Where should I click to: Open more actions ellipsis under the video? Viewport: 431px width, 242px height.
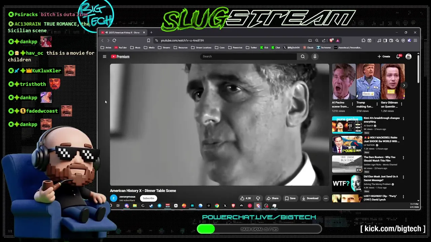point(326,198)
